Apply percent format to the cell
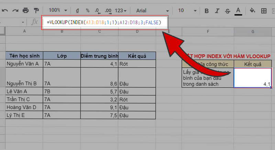The image size is (275, 150). coord(87,11)
